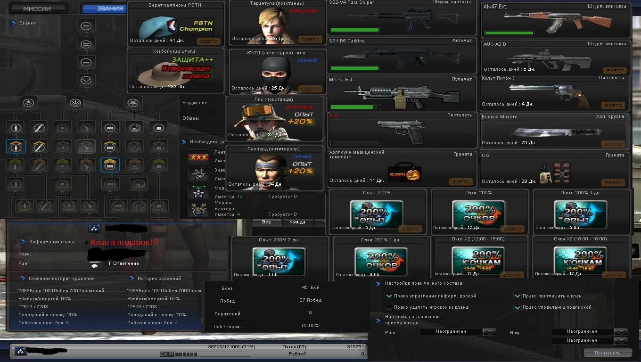
Task: Click the Опыт: 200% 7 дн. boost icon
Action: tap(279, 261)
